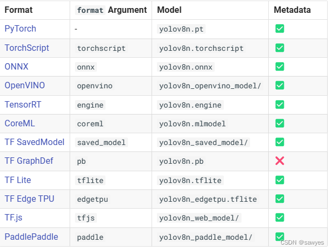Select the 'coreml' argument code

[x=90, y=124]
